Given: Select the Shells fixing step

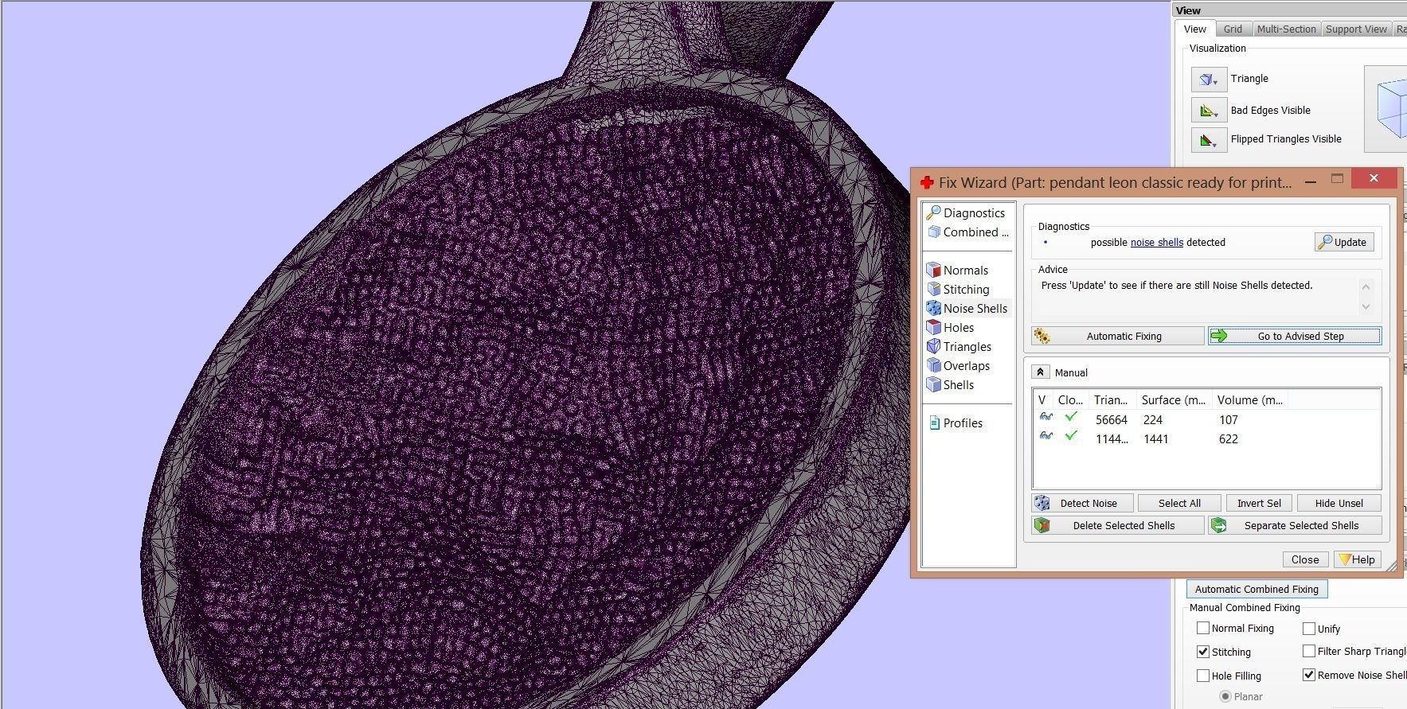Looking at the screenshot, I should tap(950, 385).
